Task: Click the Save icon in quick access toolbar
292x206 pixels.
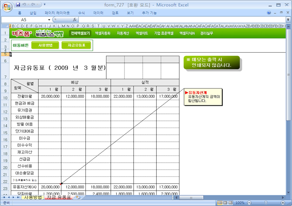Action: tap(18, 4)
